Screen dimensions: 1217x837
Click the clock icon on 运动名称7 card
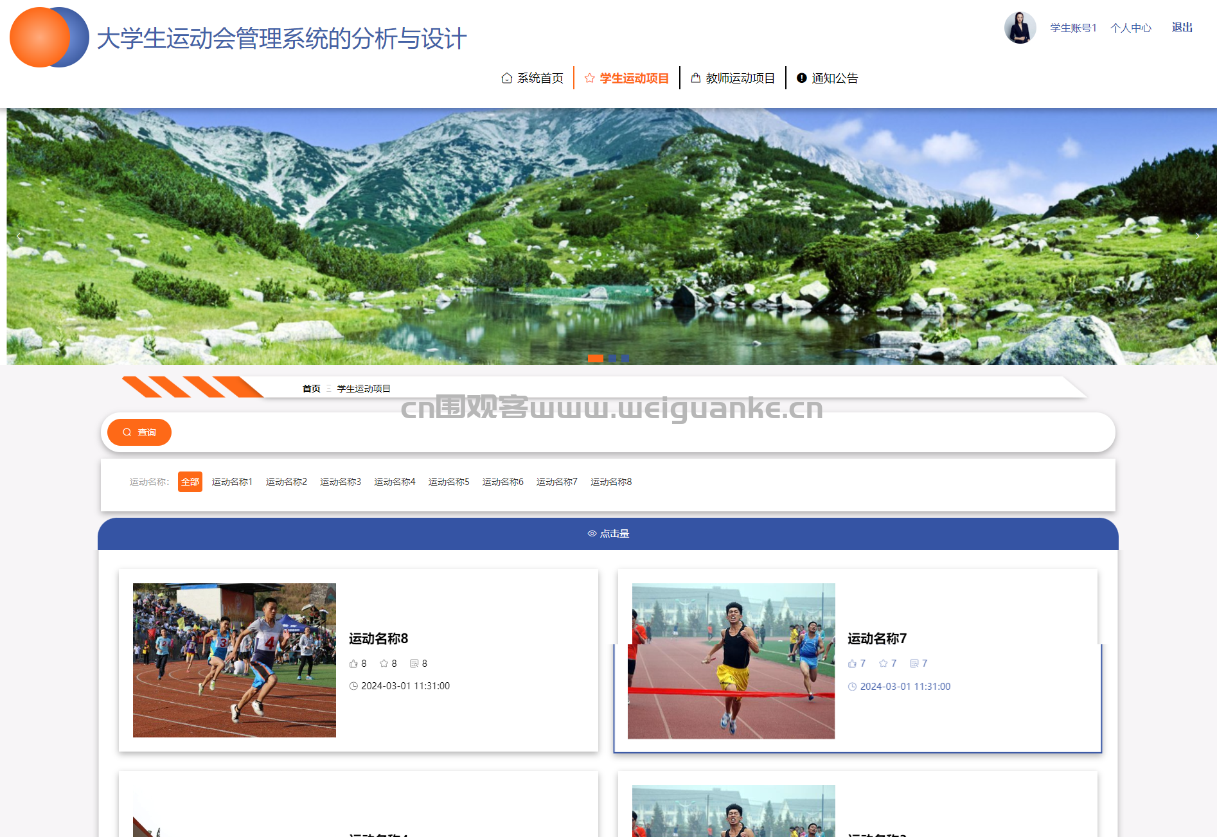pos(852,687)
